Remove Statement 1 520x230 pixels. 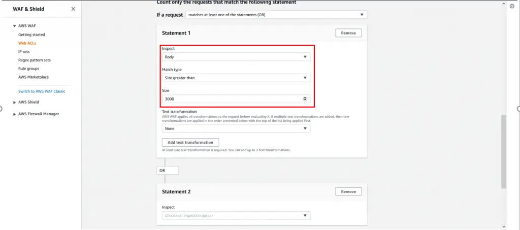pyautogui.click(x=348, y=33)
